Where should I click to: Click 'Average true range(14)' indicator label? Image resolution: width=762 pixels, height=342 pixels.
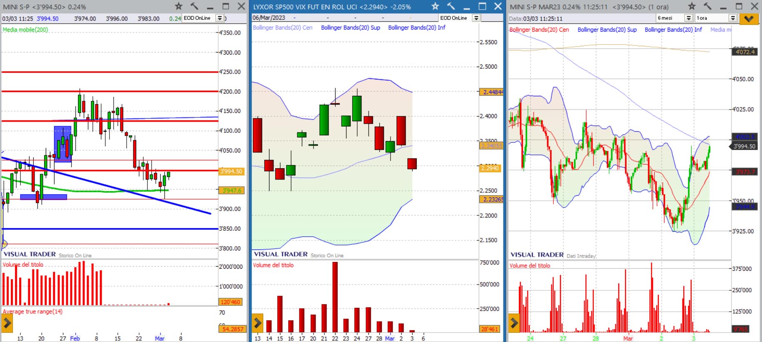pos(32,311)
